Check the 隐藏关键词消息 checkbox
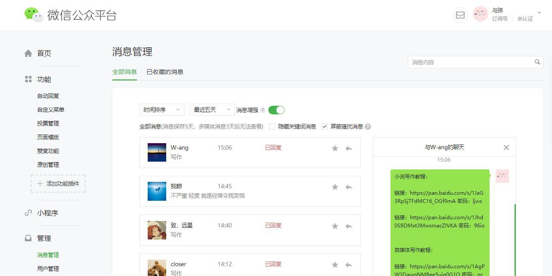 pos(272,126)
